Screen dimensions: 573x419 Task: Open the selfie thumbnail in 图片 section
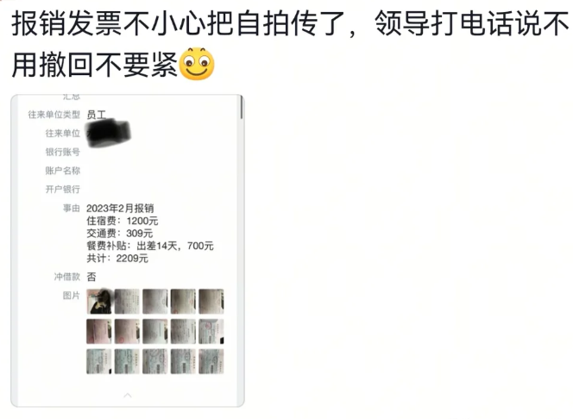(x=99, y=302)
